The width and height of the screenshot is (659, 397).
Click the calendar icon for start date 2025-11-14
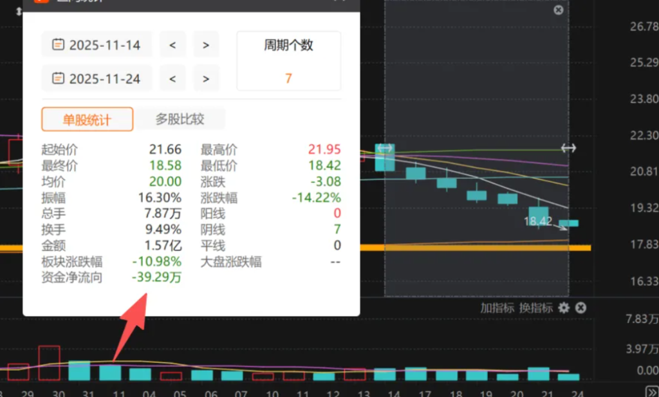(58, 44)
